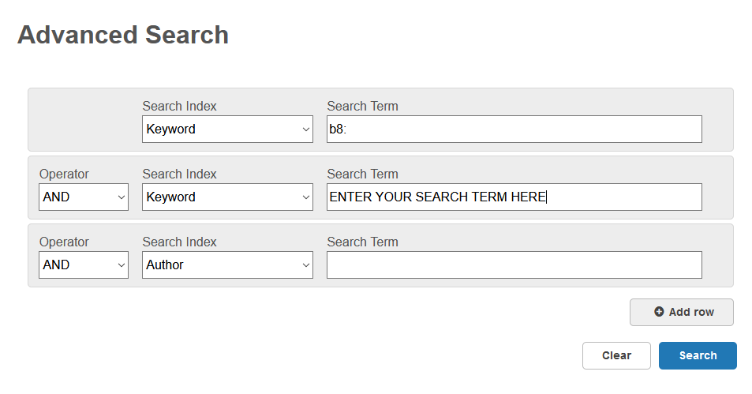Image resolution: width=752 pixels, height=394 pixels.
Task: Click the Search Term label in the second row
Action: (362, 174)
